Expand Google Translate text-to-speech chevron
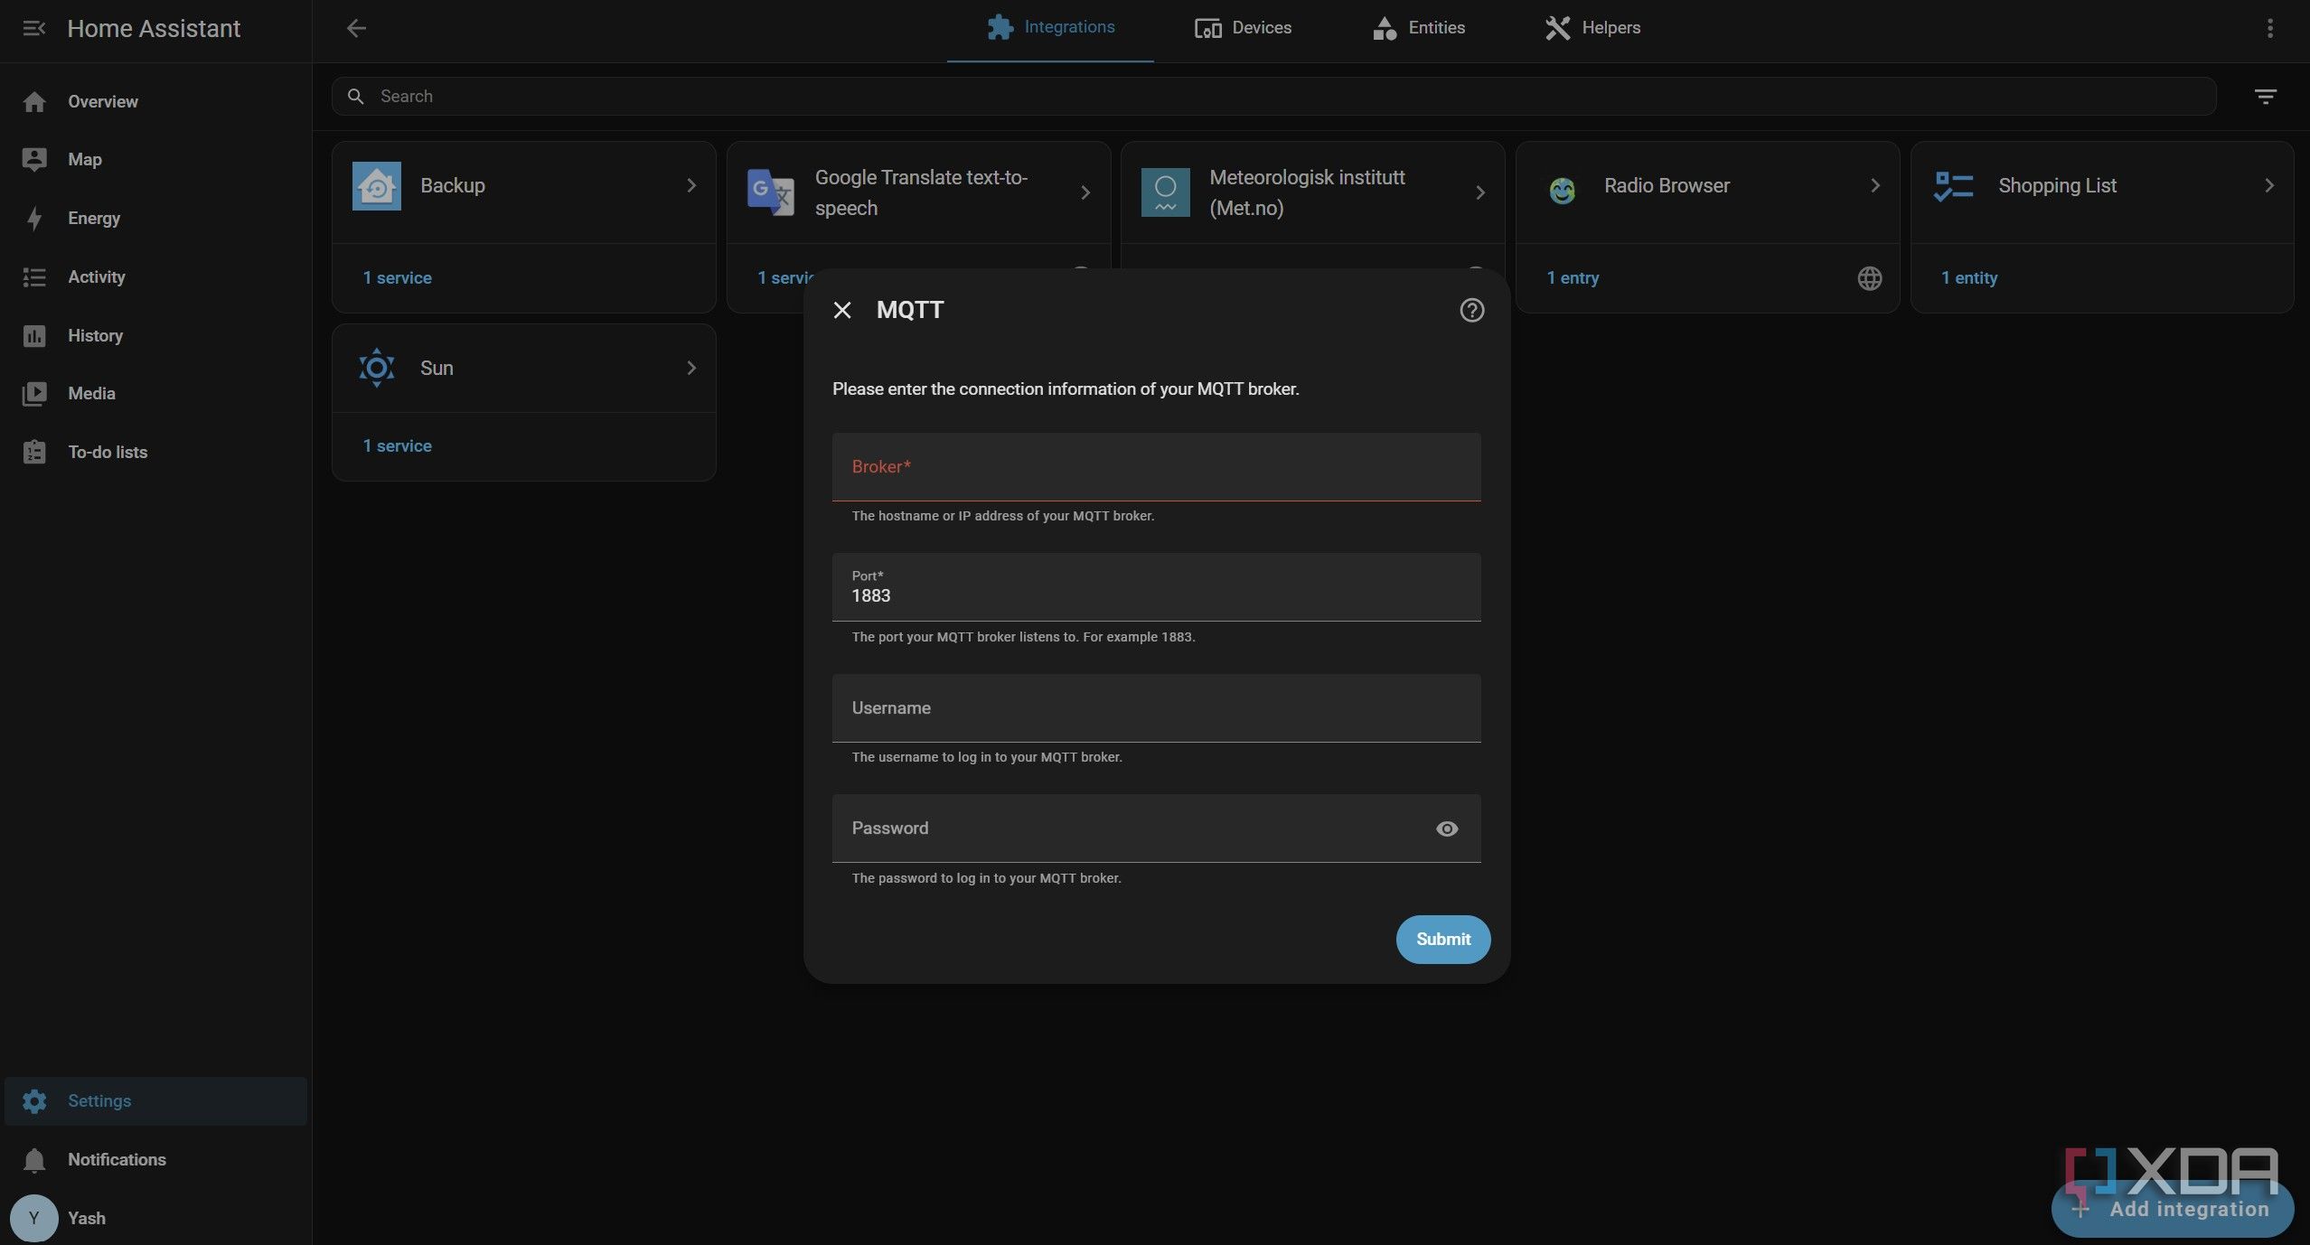The image size is (2310, 1245). 1085,192
